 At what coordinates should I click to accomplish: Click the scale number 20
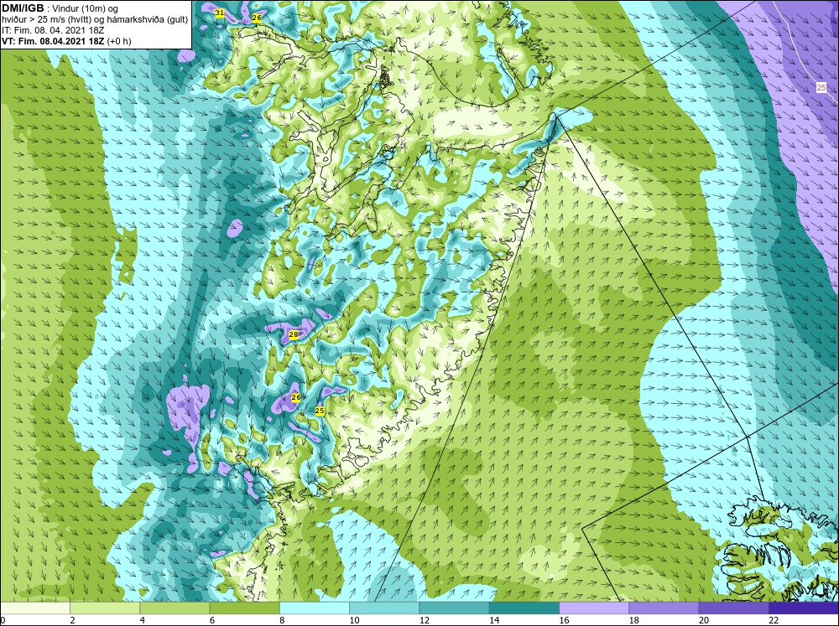point(704,620)
